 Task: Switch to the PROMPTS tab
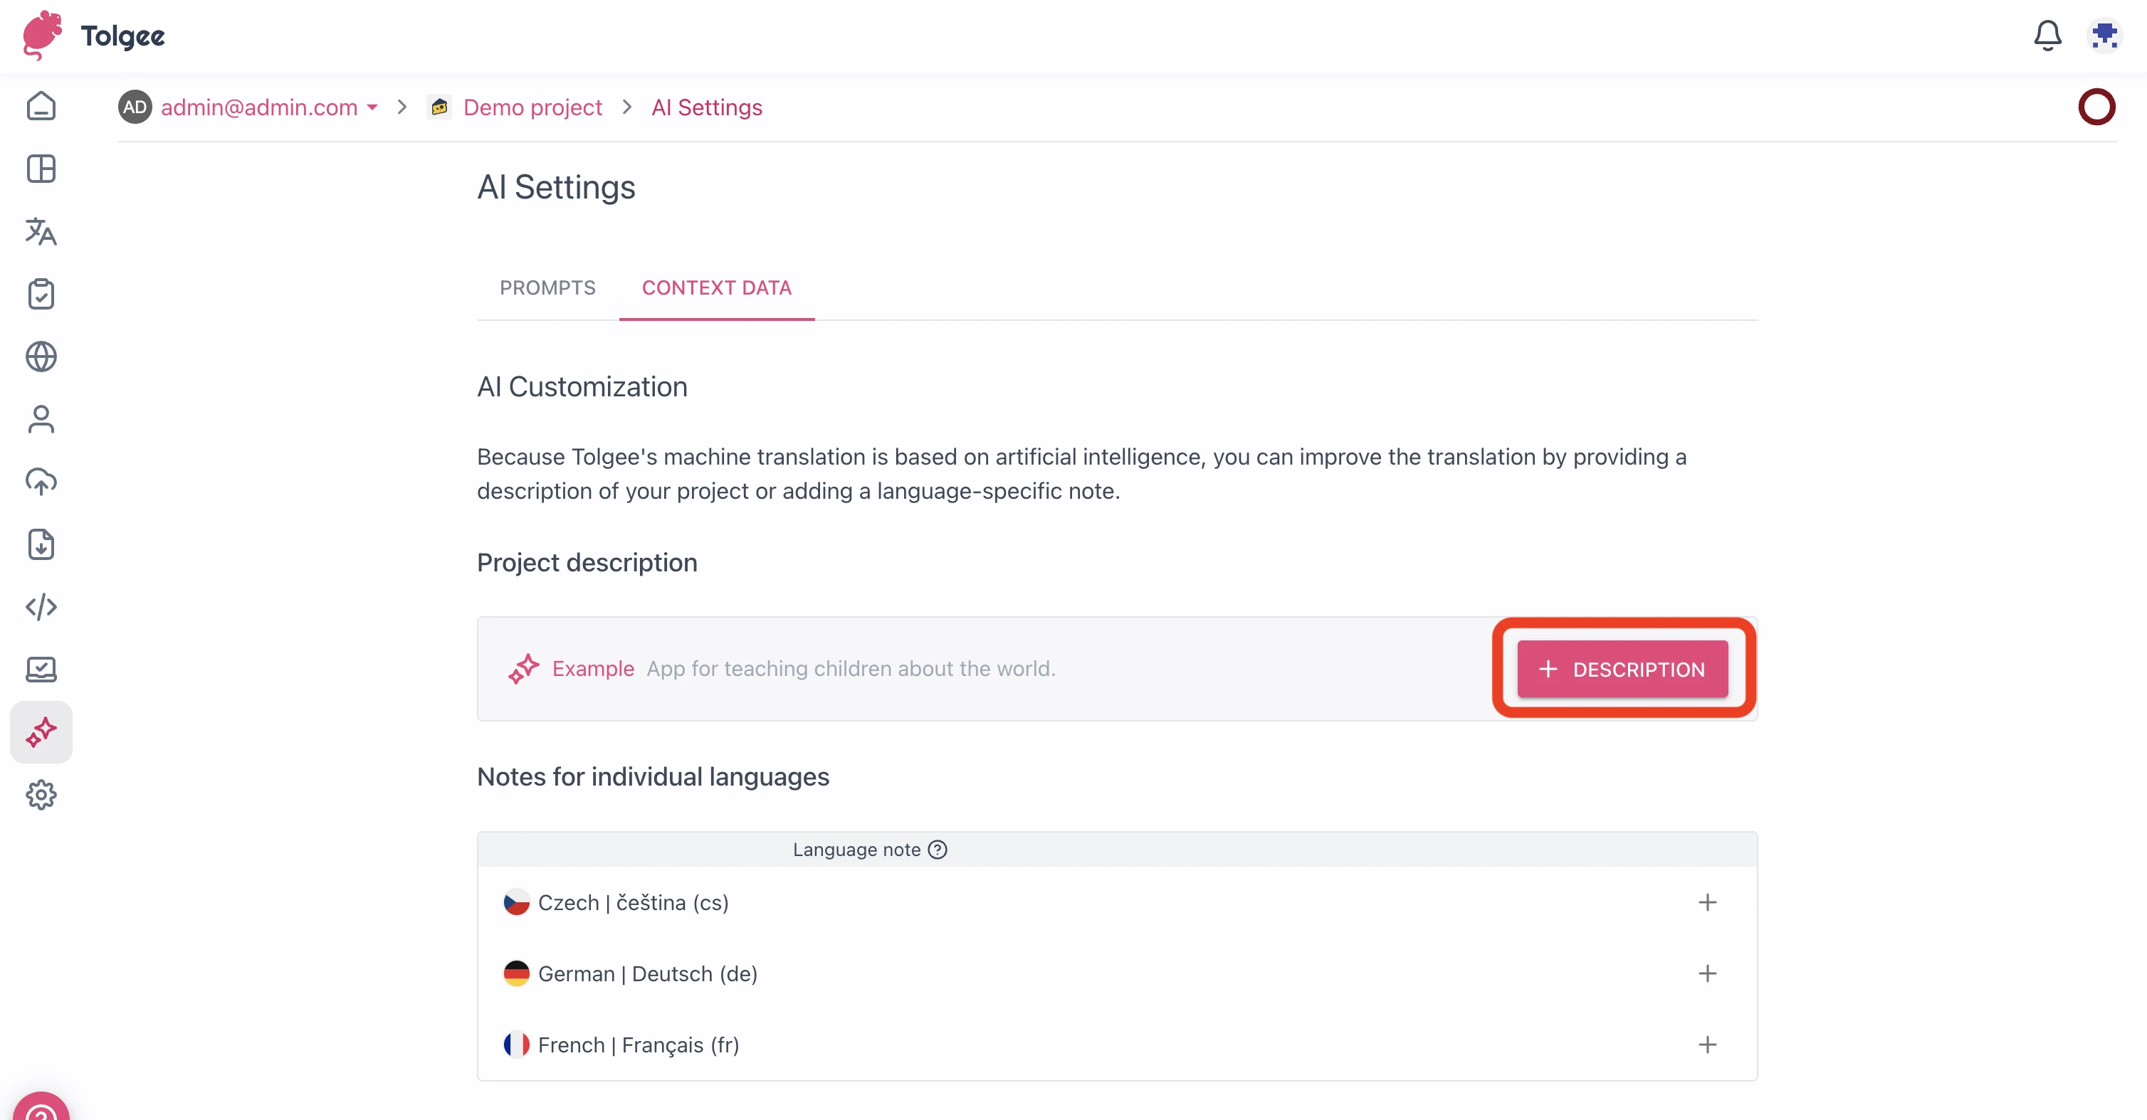[547, 287]
